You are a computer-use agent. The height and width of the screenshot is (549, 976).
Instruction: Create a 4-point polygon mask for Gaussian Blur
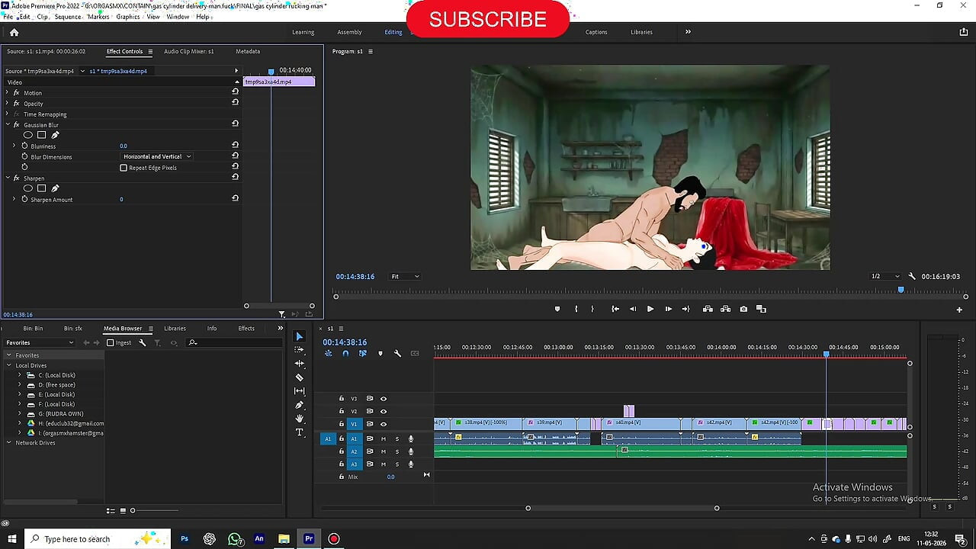coord(42,135)
